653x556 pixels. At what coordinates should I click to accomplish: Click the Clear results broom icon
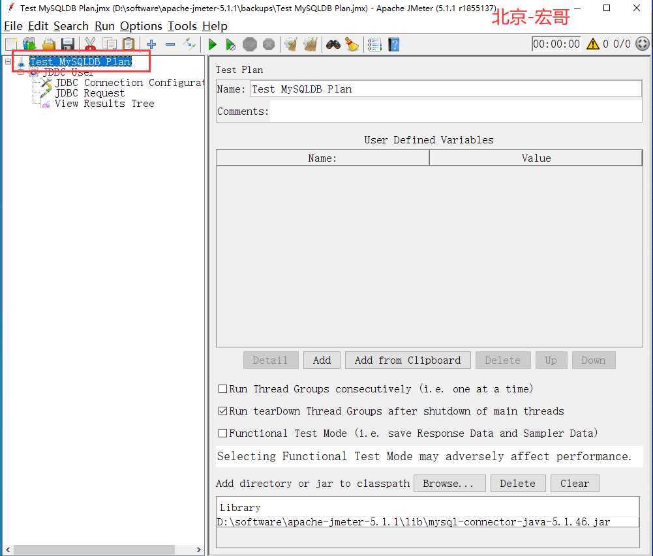291,44
